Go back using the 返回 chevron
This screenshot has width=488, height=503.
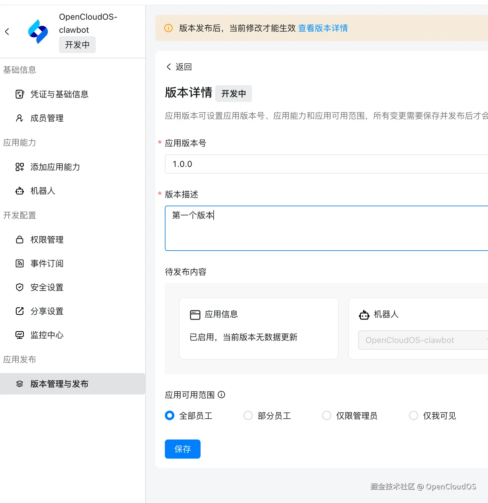pos(169,67)
